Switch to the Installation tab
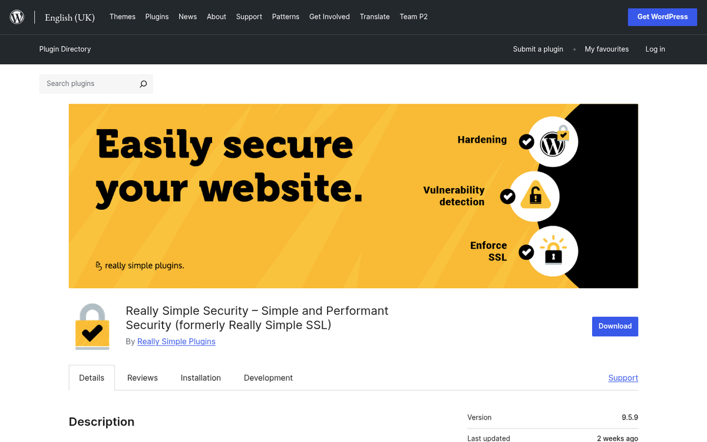The height and width of the screenshot is (442, 707). point(200,378)
